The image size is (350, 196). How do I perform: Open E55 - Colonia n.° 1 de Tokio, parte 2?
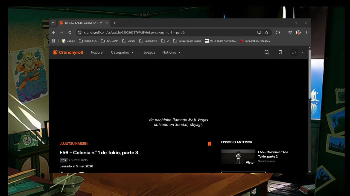pos(273,154)
